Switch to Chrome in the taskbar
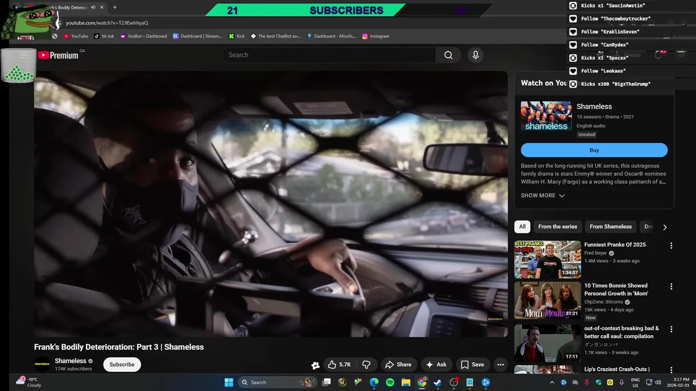Viewport: 696px width, 391px height. coord(422,382)
